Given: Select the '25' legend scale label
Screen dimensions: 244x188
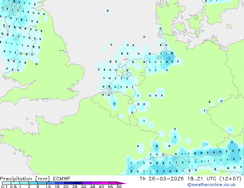Looking at the screenshot, I should [x=75, y=186].
